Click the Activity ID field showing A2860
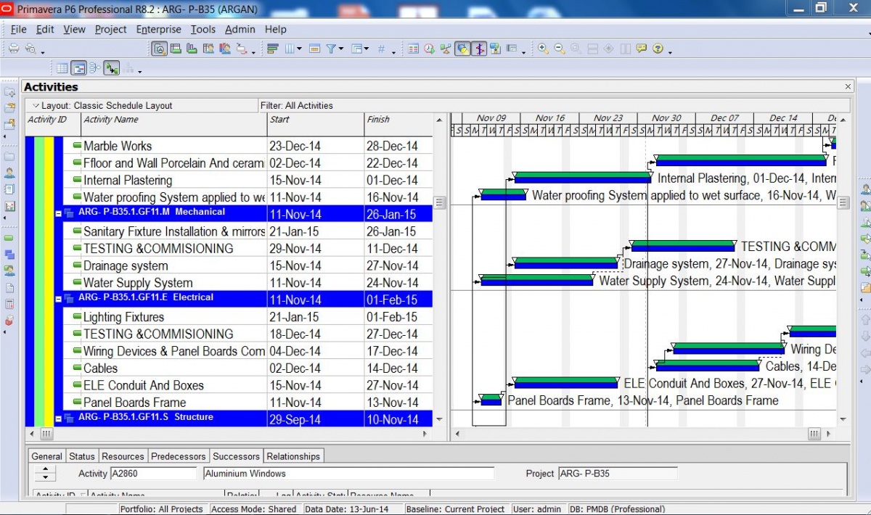871x515 pixels. 153,474
